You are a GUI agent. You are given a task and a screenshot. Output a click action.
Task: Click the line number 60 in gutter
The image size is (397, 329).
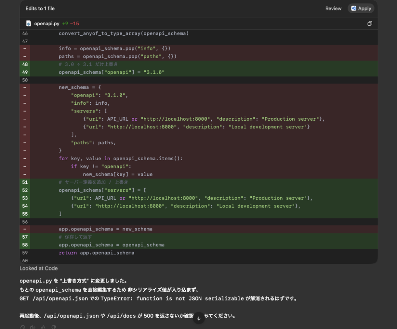[x=25, y=261]
